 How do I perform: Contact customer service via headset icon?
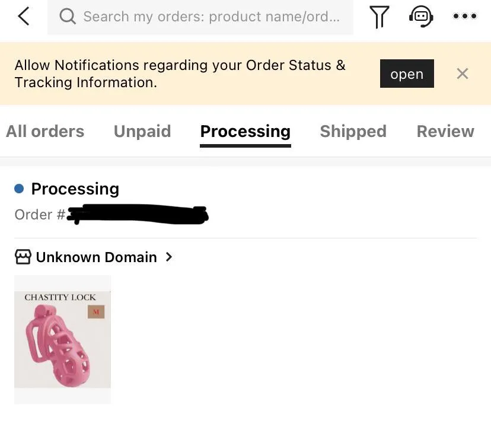421,17
